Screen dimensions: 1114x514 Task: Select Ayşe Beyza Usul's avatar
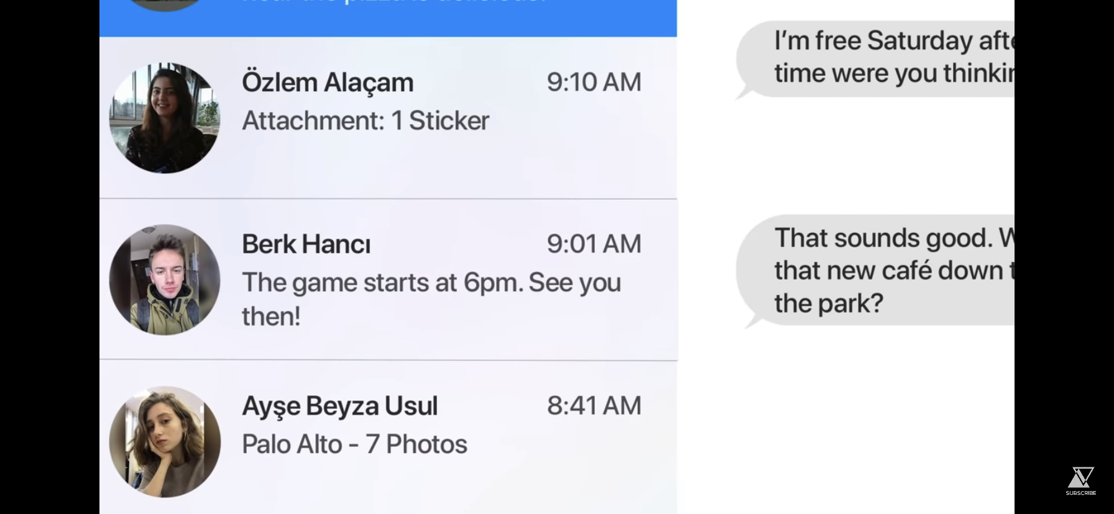click(165, 441)
